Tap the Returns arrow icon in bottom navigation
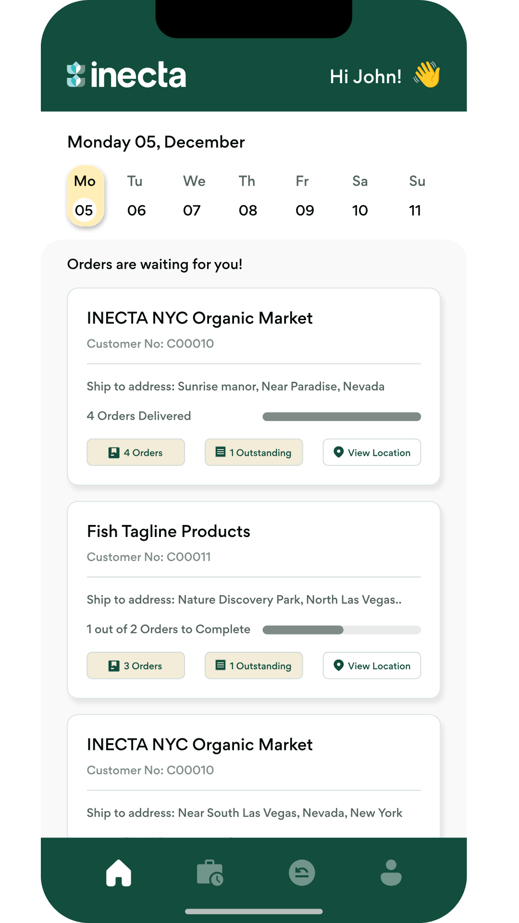519x923 pixels. [x=301, y=873]
